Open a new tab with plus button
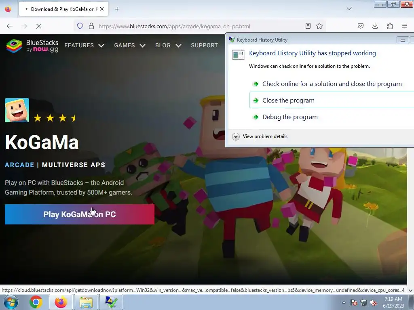414x310 pixels. point(117,9)
